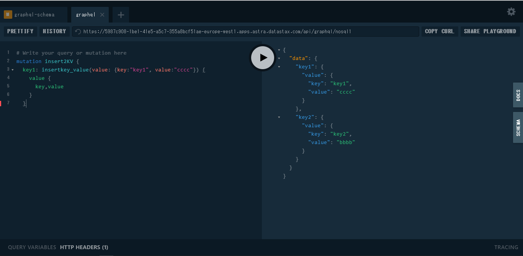Image resolution: width=523 pixels, height=256 pixels.
Task: Open the DOCS side tab
Action: pyautogui.click(x=518, y=95)
